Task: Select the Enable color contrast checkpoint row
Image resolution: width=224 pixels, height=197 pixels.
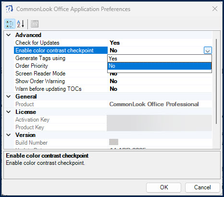Action: click(x=113, y=50)
